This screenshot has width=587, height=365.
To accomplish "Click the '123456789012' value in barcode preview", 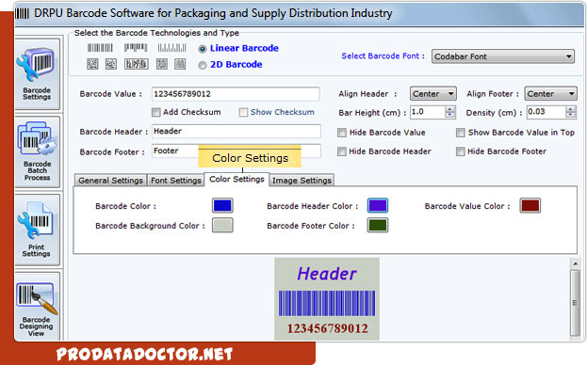I will [x=327, y=328].
